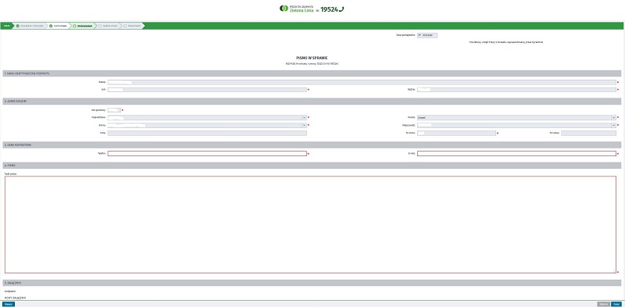
Task: Click the postal code input field
Action: pyautogui.click(x=114, y=110)
